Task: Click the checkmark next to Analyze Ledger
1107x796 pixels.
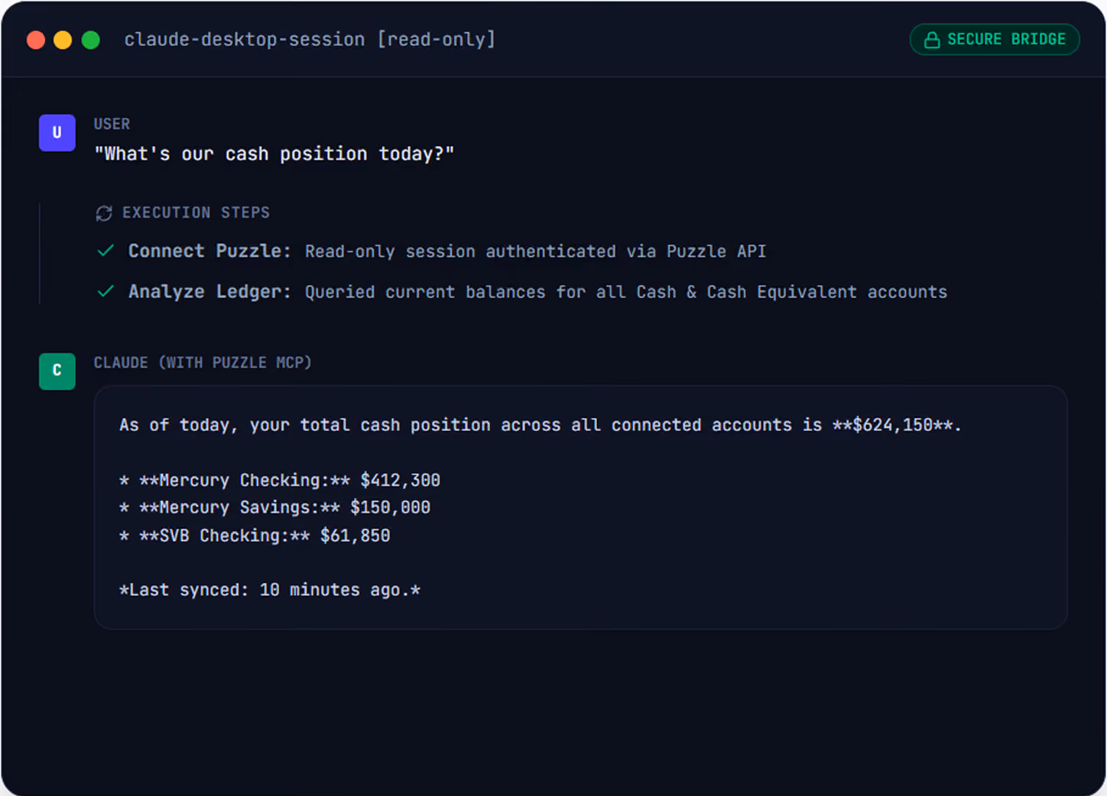Action: click(x=106, y=291)
